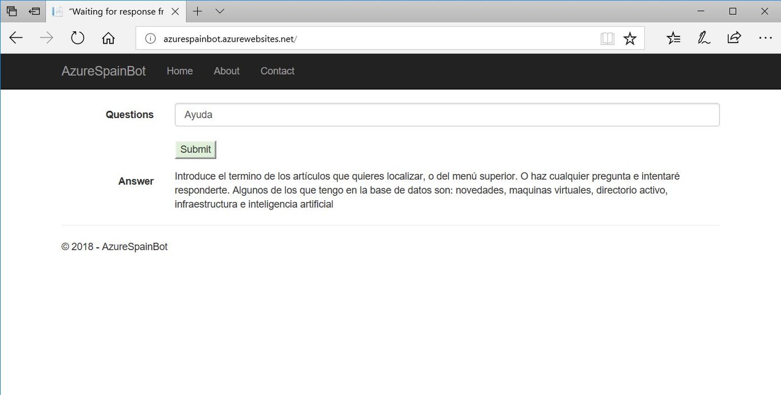View site information in address bar

[150, 39]
